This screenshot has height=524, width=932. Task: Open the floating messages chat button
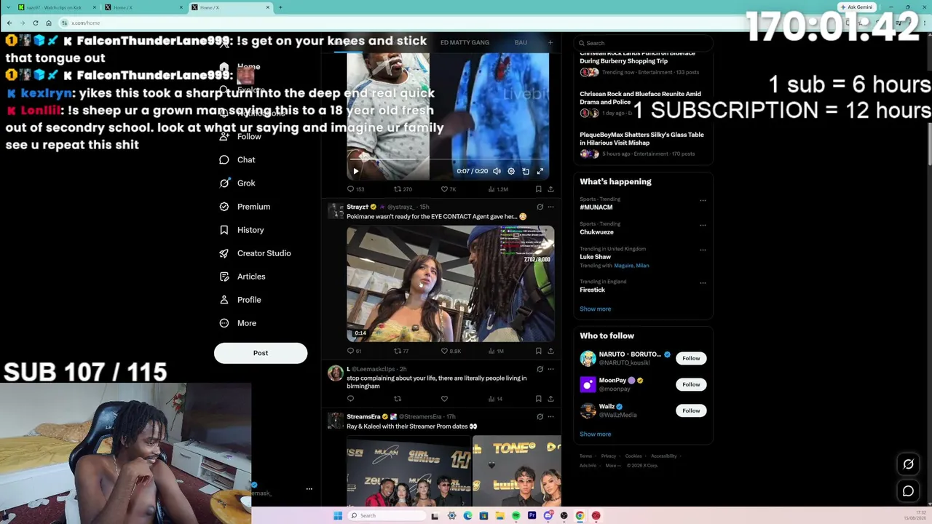point(908,491)
